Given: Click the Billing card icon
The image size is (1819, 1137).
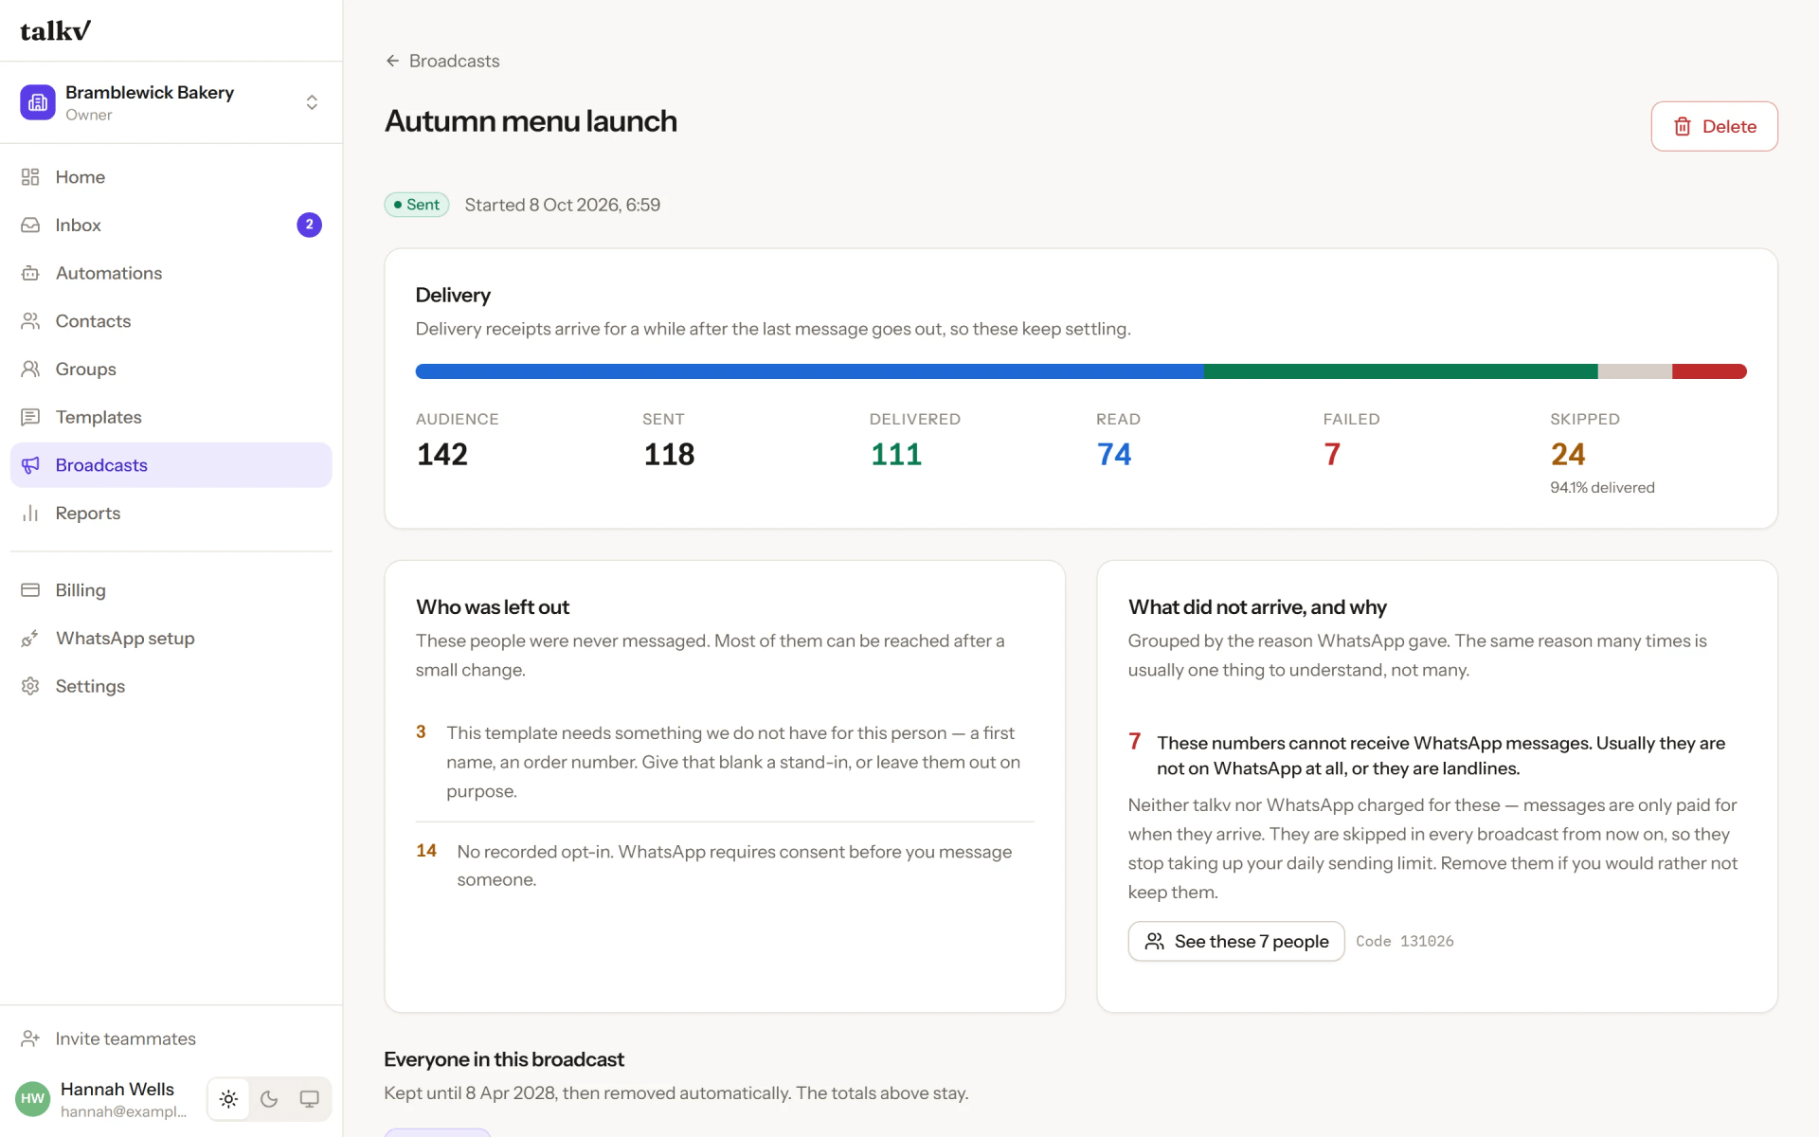Looking at the screenshot, I should point(30,590).
